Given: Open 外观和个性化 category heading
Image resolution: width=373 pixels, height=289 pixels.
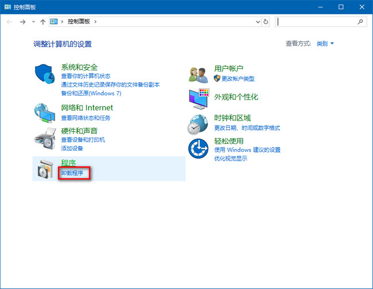Looking at the screenshot, I should (236, 97).
